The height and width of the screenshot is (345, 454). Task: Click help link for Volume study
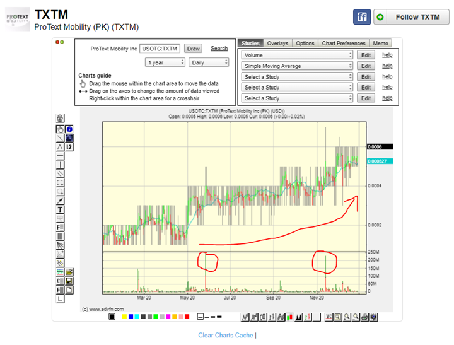click(387, 55)
